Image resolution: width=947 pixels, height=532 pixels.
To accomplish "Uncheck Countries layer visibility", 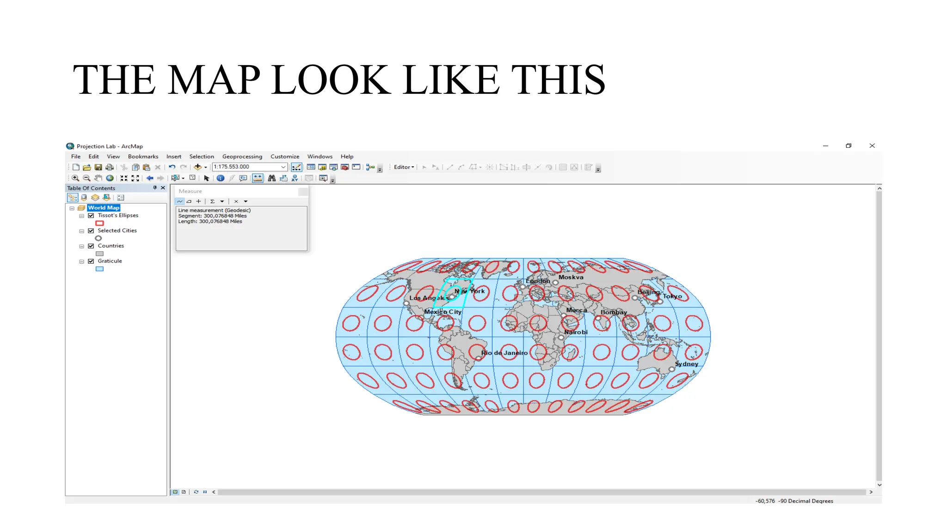I will point(91,246).
